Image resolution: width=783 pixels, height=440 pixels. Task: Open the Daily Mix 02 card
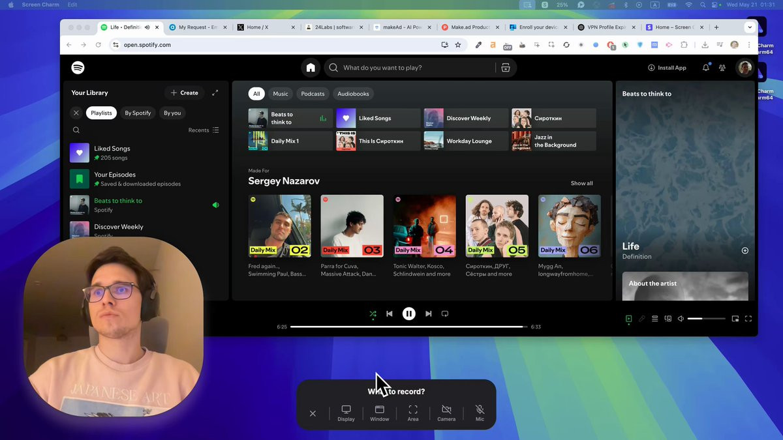point(280,235)
